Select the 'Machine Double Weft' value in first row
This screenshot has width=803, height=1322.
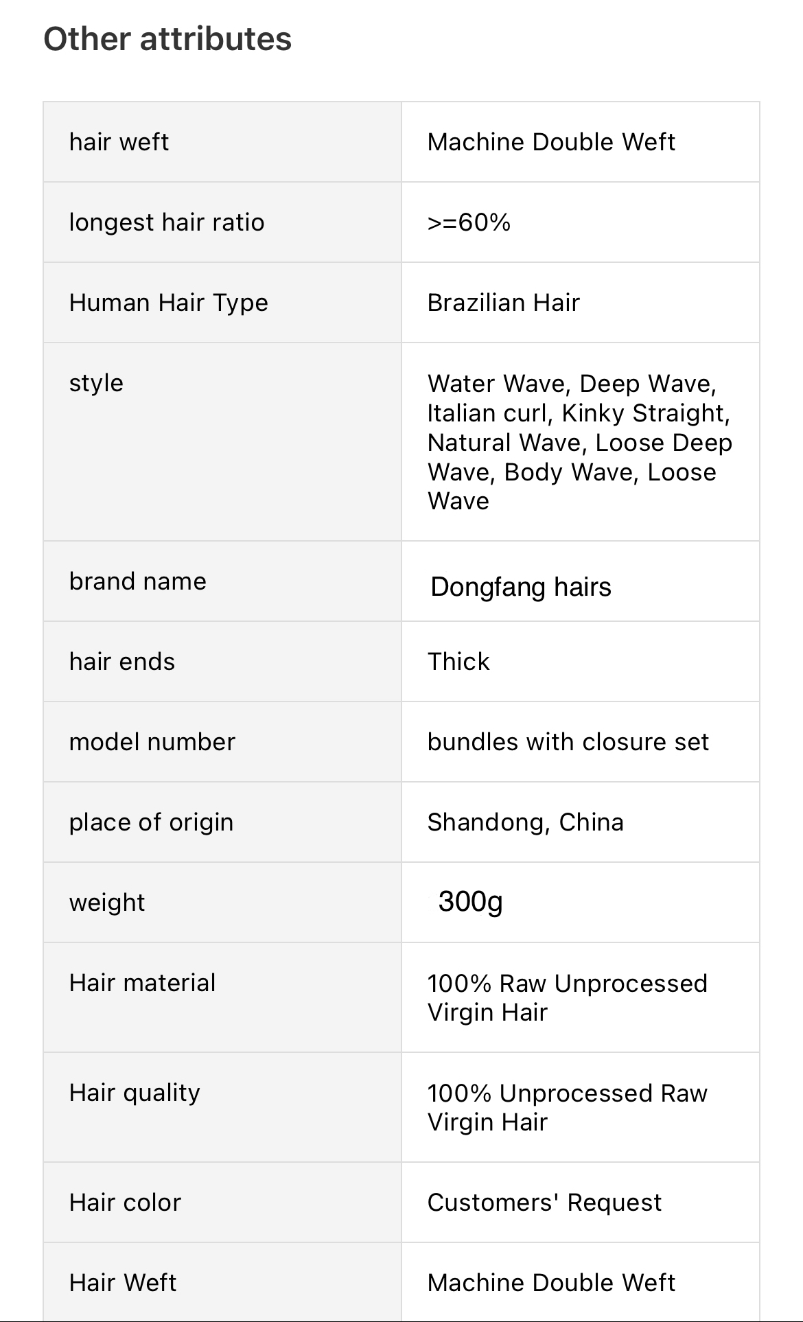point(551,142)
